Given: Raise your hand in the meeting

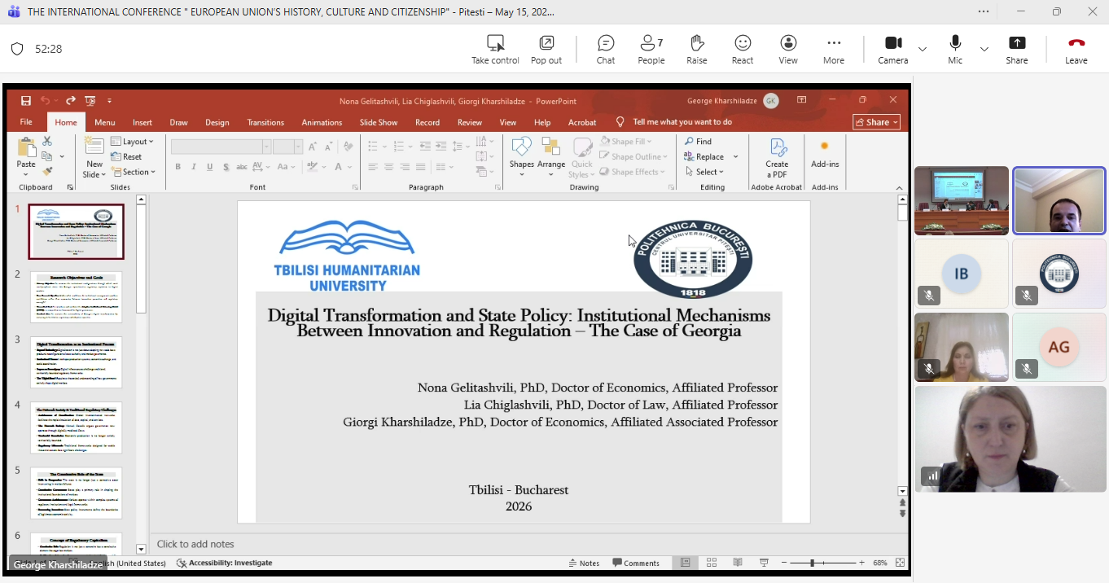Looking at the screenshot, I should [697, 49].
